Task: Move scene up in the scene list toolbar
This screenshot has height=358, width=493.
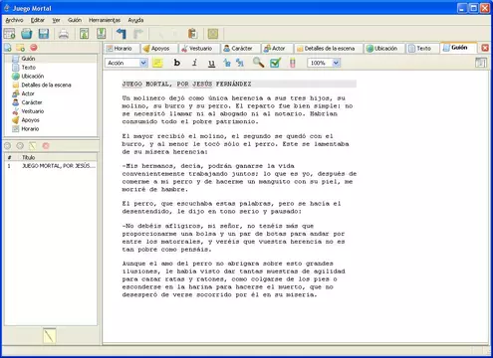Action: coord(8,145)
